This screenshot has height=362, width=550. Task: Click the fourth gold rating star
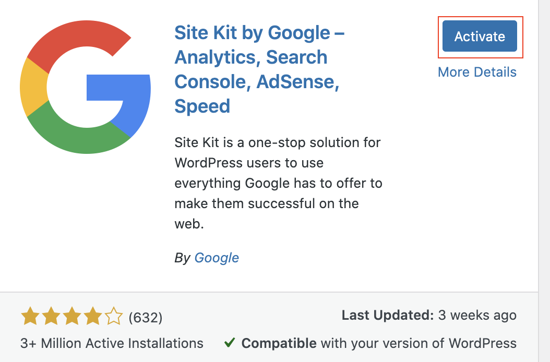click(x=92, y=317)
